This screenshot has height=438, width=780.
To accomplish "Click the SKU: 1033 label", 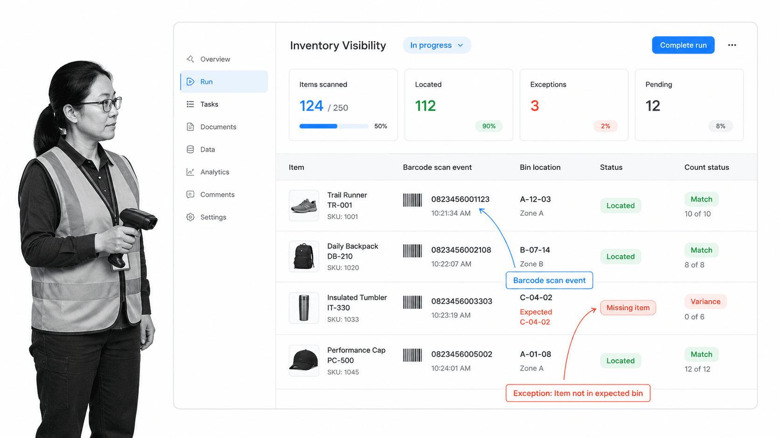I will 343,319.
